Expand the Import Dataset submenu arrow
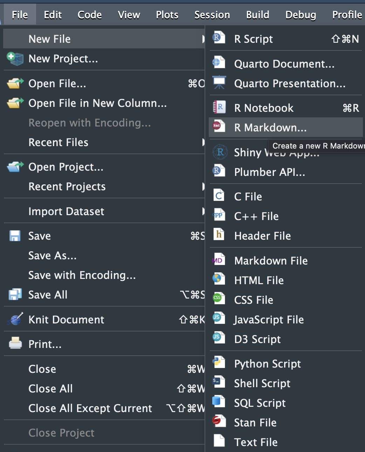This screenshot has height=452, width=365. 203,211
